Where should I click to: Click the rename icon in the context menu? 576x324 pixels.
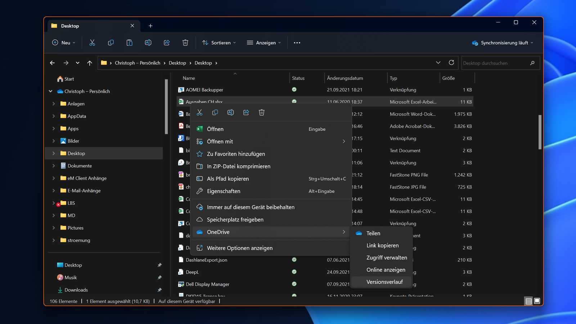point(230,113)
